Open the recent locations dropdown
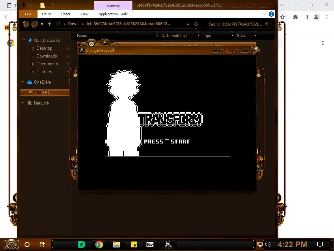This screenshot has width=334, height=251. (x=42, y=24)
